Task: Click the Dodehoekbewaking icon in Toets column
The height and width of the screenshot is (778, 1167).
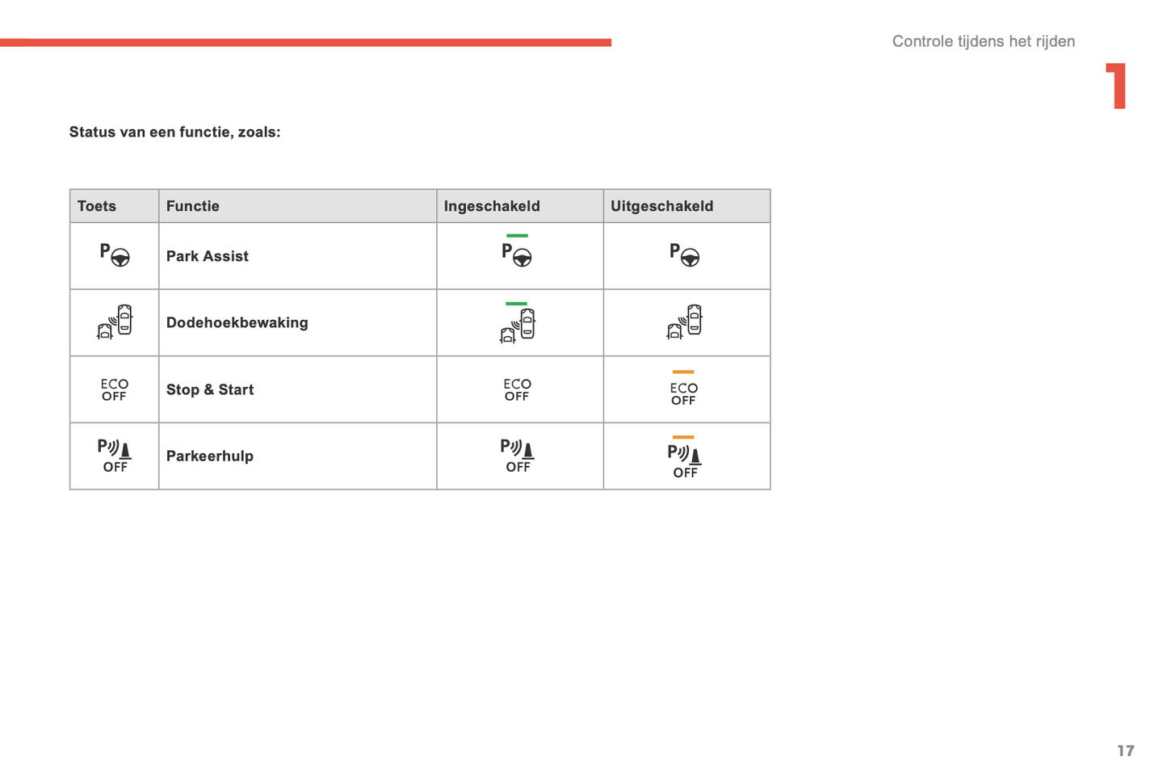Action: click(x=115, y=322)
